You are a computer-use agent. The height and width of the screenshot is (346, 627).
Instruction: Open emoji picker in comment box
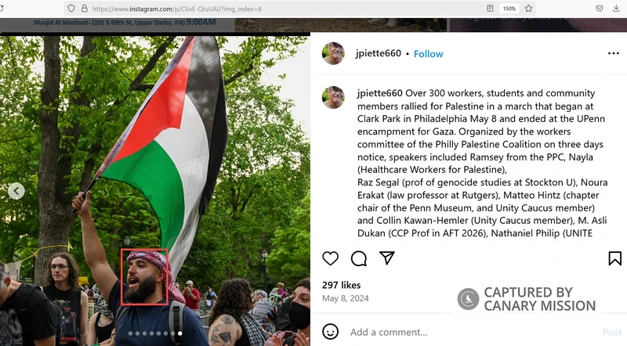coord(330,332)
